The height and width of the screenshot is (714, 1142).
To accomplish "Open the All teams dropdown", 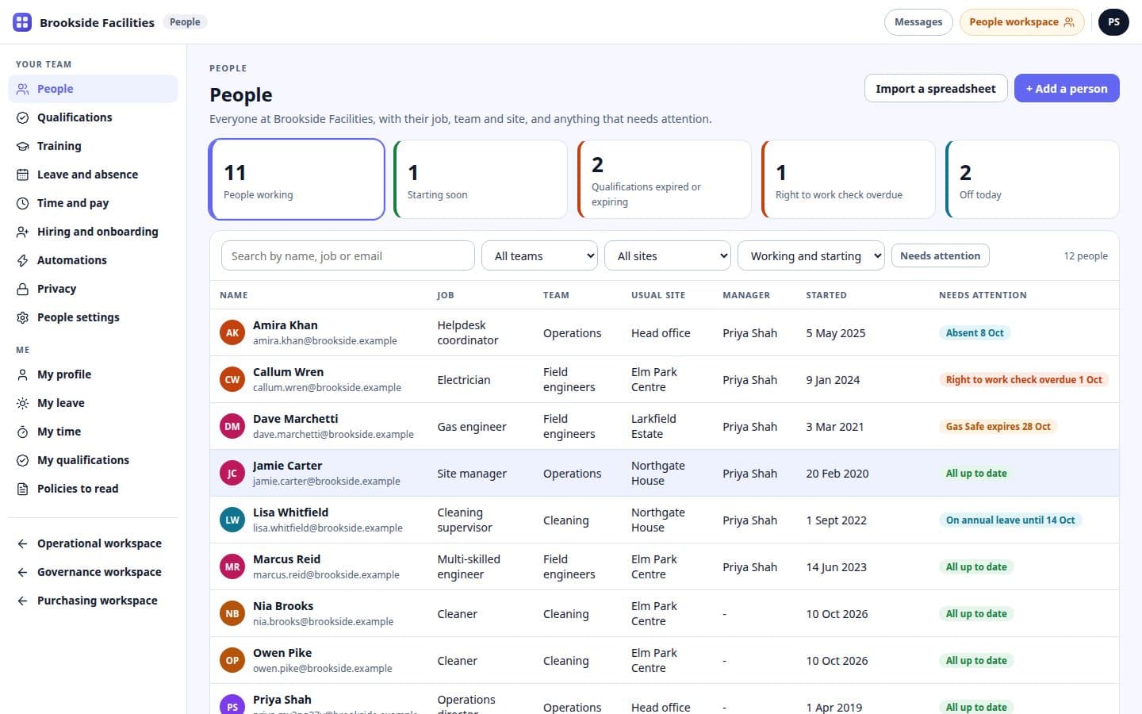I will coord(539,255).
